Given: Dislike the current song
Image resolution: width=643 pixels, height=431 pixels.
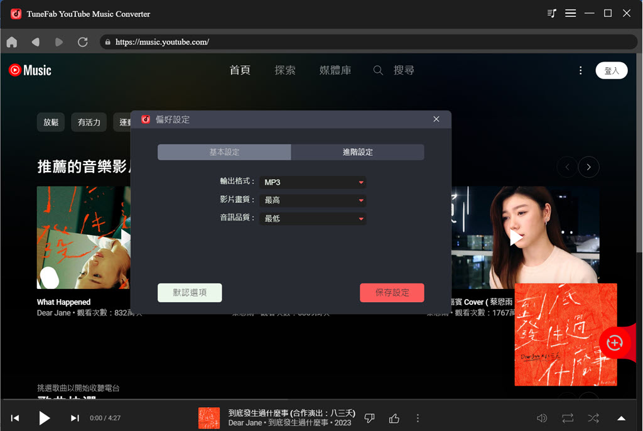Looking at the screenshot, I should [369, 418].
